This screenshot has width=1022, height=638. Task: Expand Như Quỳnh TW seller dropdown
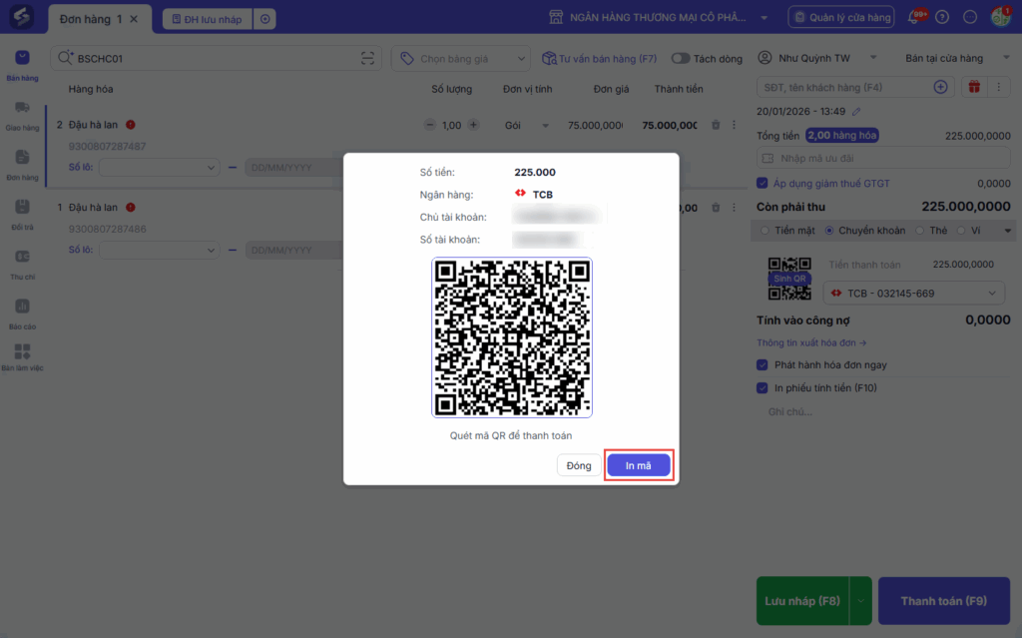[x=873, y=57]
